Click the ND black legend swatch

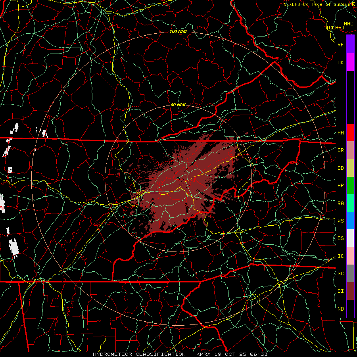click(x=350, y=309)
